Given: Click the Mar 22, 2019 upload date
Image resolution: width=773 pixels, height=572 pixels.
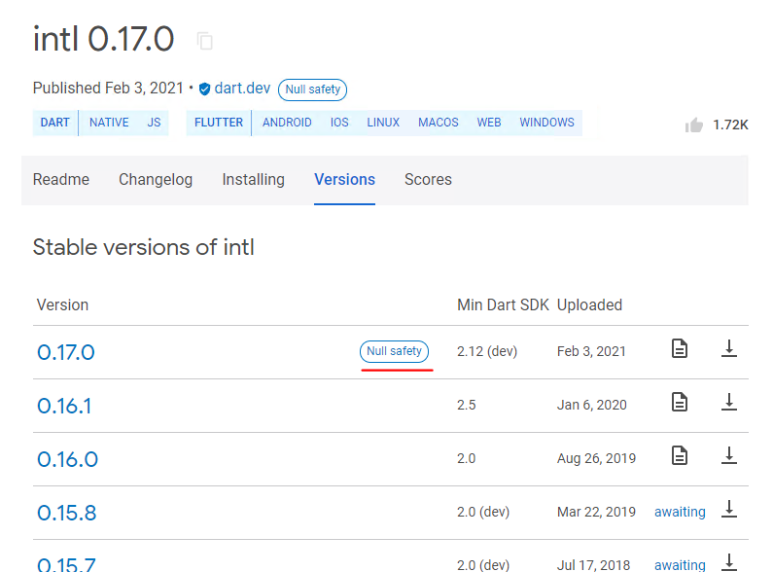Looking at the screenshot, I should coord(596,512).
